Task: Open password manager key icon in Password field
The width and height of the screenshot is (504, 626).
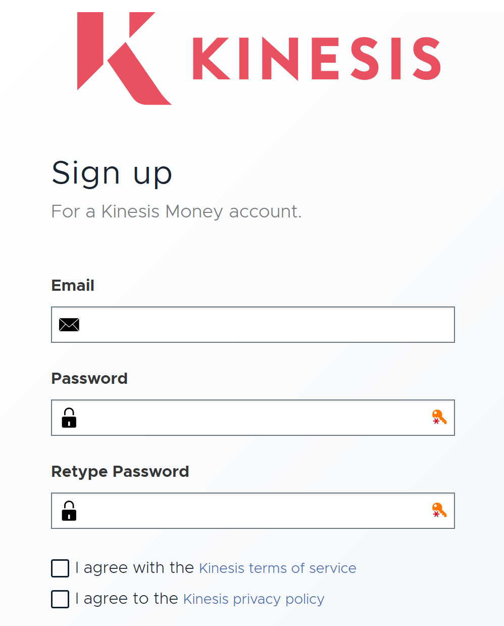Action: tap(439, 417)
